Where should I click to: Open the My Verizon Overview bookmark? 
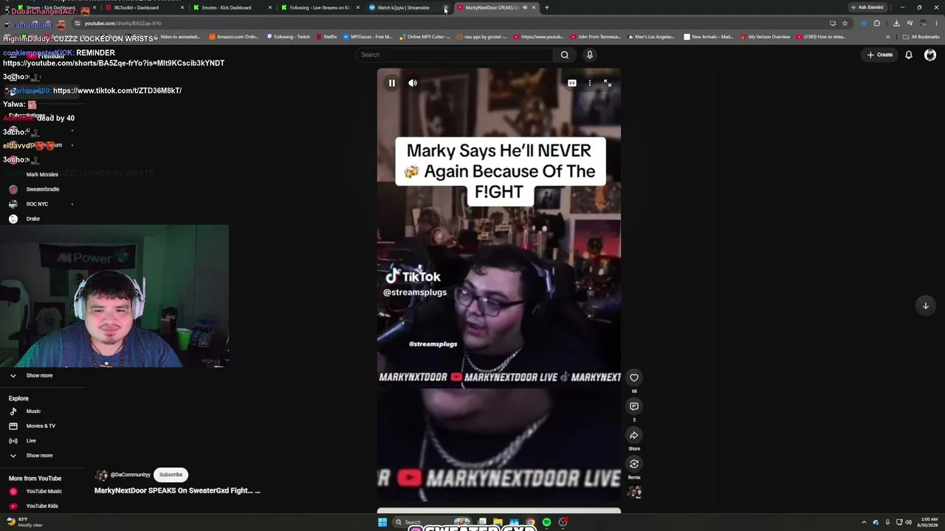click(x=766, y=37)
